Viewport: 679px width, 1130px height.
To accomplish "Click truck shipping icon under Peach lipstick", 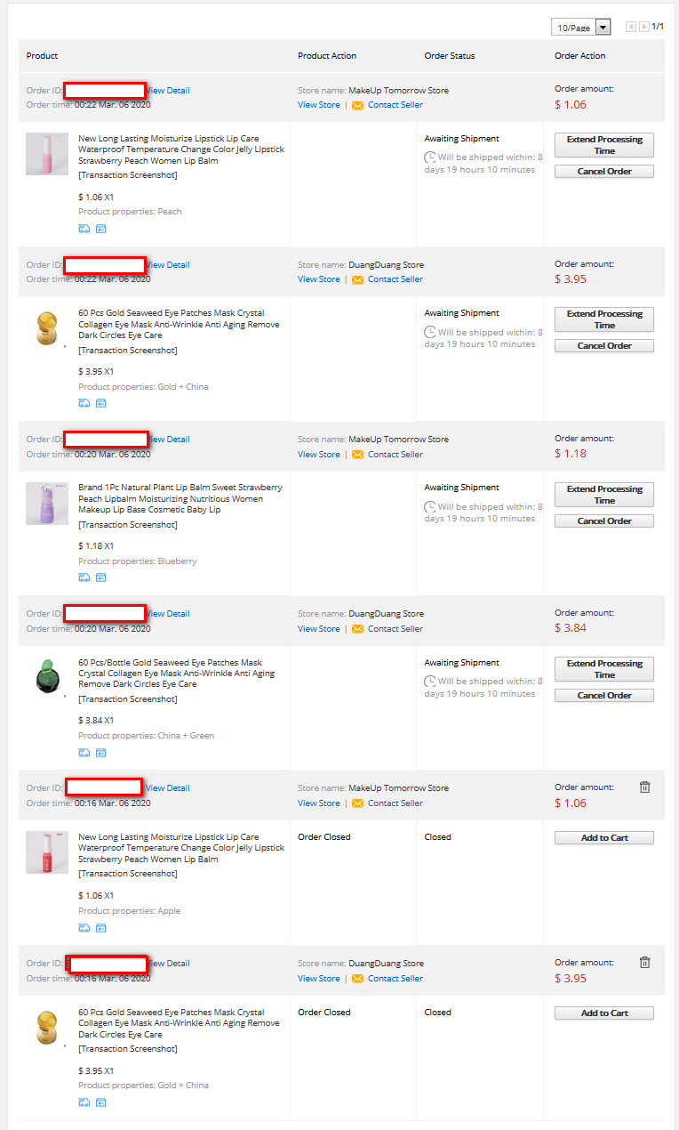I will (84, 229).
